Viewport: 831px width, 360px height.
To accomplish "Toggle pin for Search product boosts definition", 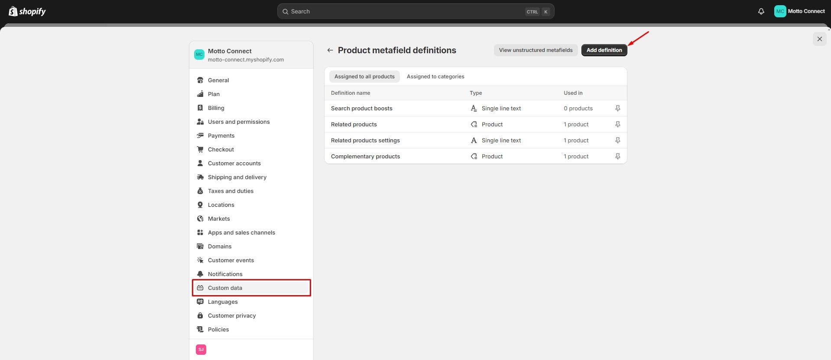I will (x=617, y=109).
